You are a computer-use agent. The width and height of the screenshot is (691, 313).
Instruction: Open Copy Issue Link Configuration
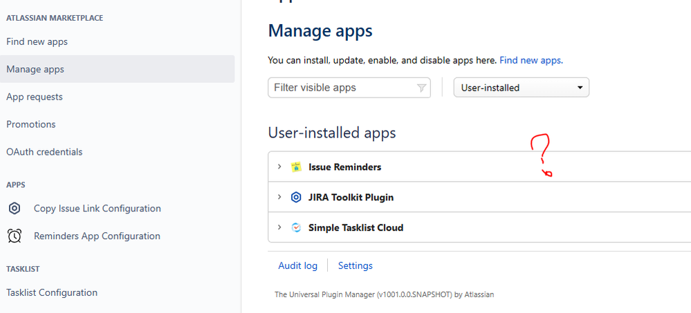click(x=98, y=208)
